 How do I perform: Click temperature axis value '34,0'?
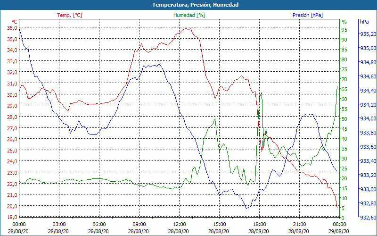(12, 50)
